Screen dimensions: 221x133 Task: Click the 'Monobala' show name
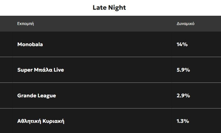point(30,44)
